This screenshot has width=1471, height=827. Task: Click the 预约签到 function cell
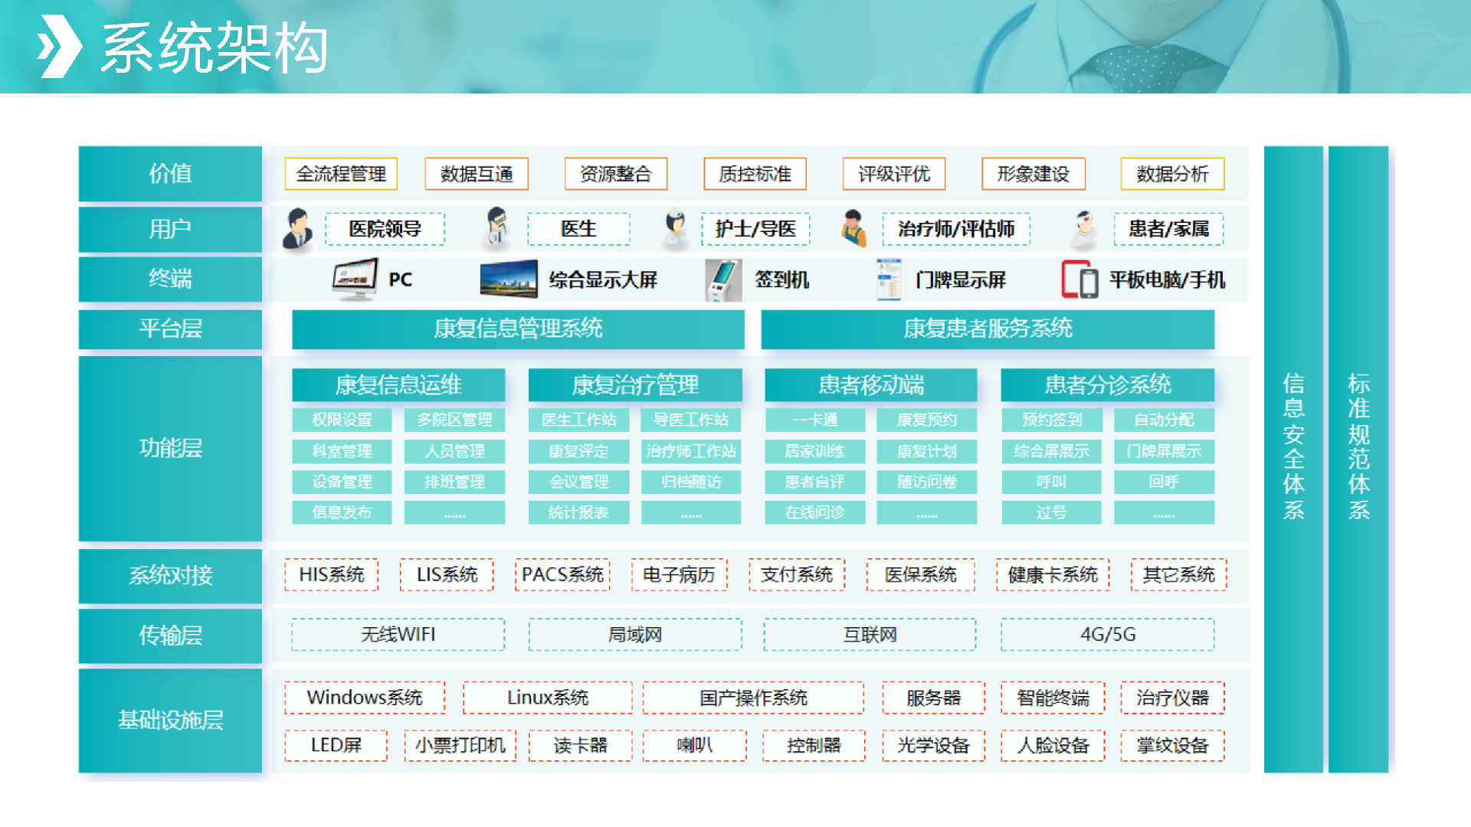(x=1051, y=420)
